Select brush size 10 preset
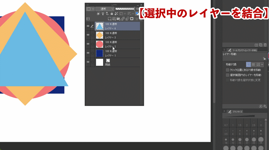 (226, 141)
